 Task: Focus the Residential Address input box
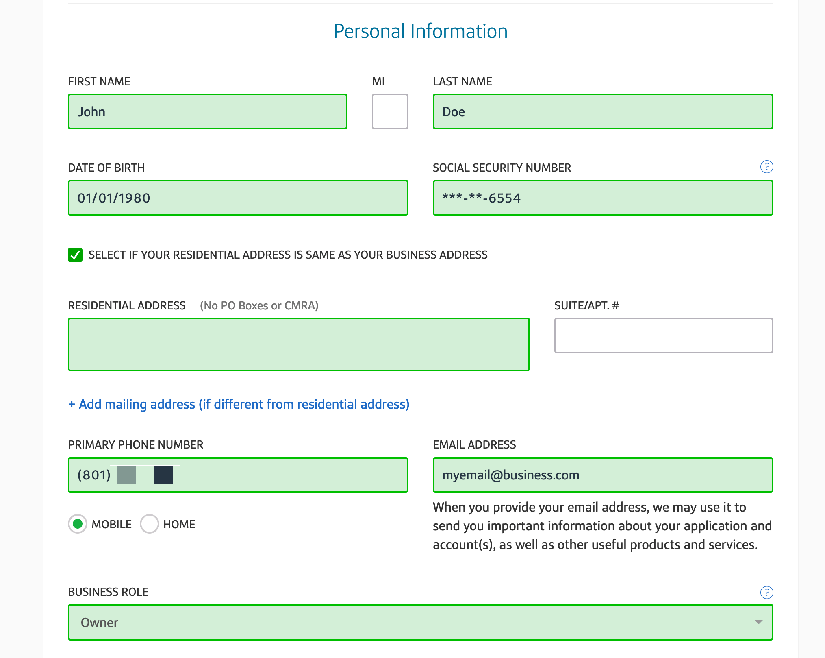[x=299, y=344]
